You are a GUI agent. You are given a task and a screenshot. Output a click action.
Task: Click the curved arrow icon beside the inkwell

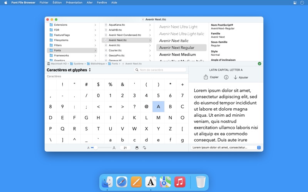pos(145,148)
